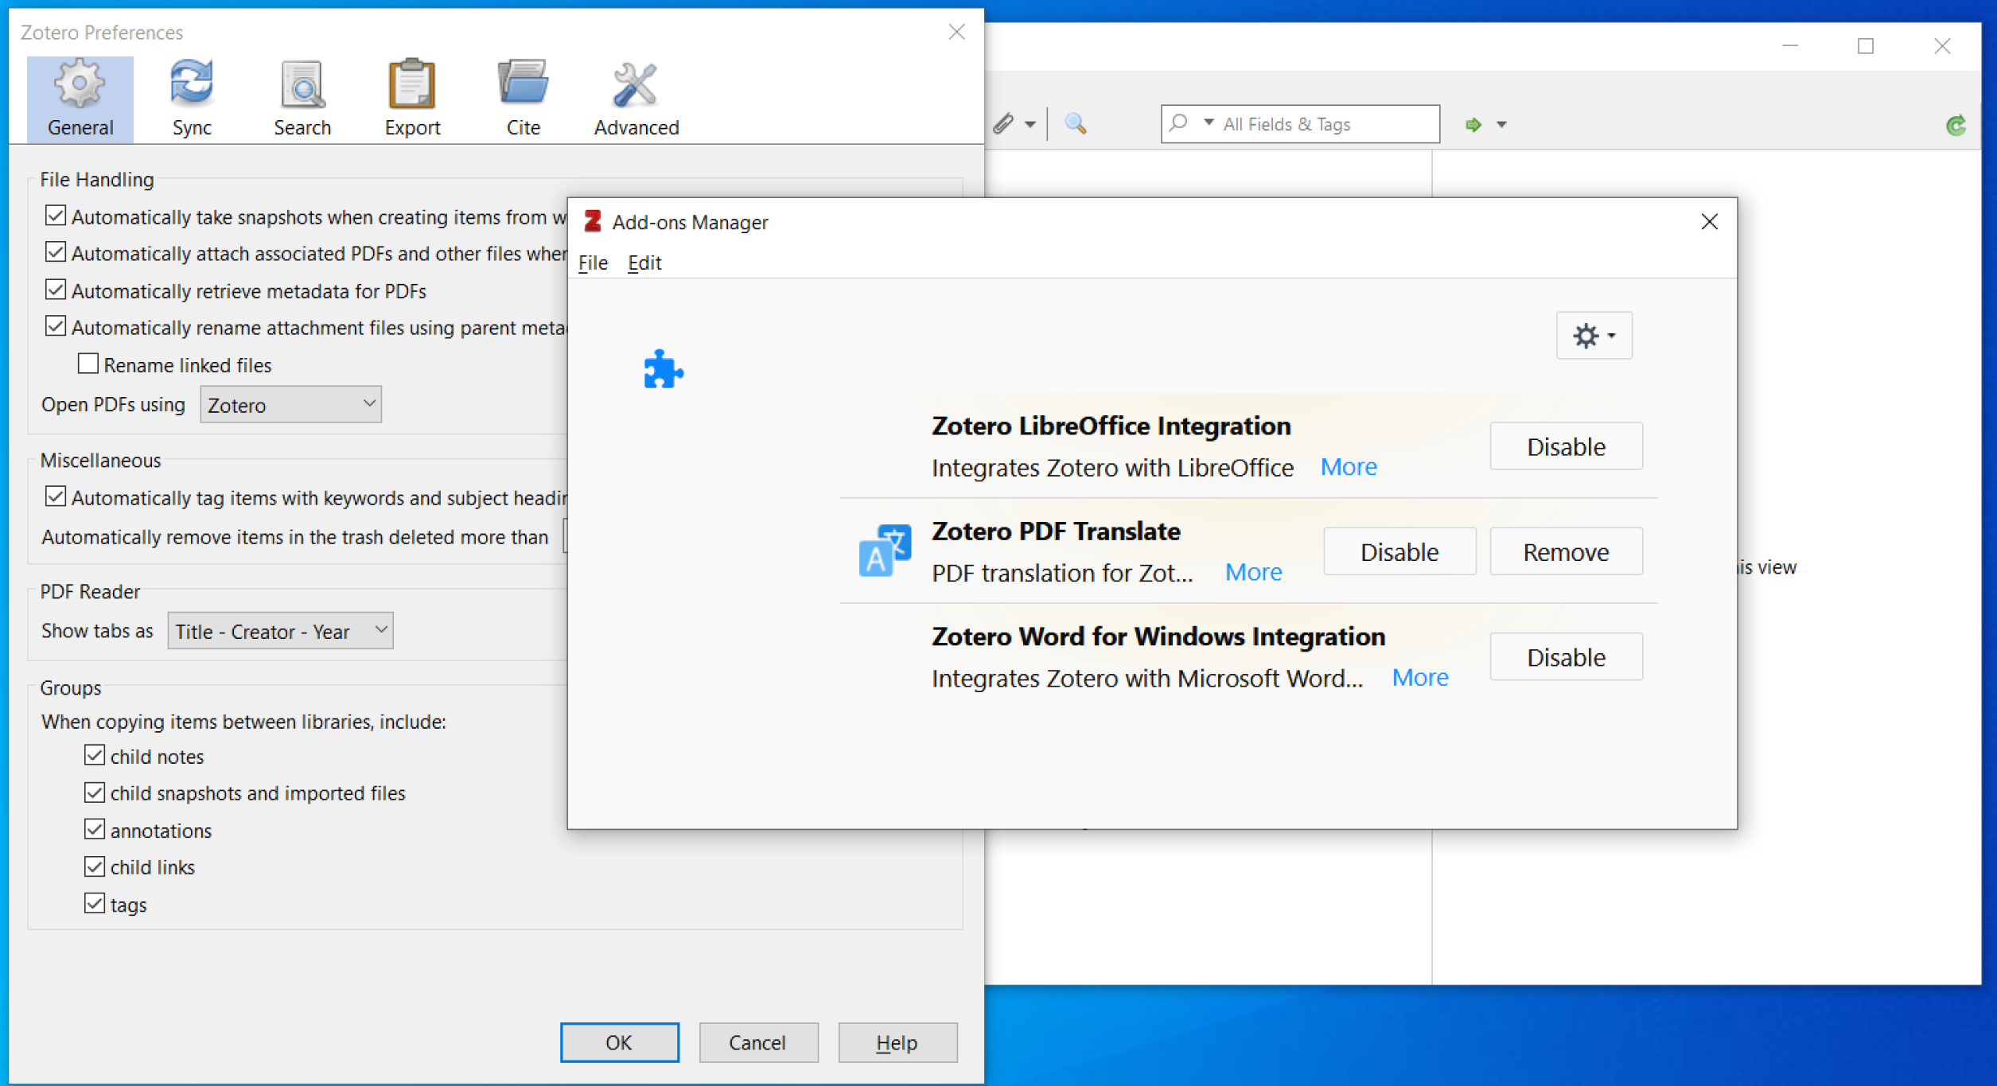The width and height of the screenshot is (1997, 1086).
Task: Open the Cite preferences pane
Action: pyautogui.click(x=522, y=95)
